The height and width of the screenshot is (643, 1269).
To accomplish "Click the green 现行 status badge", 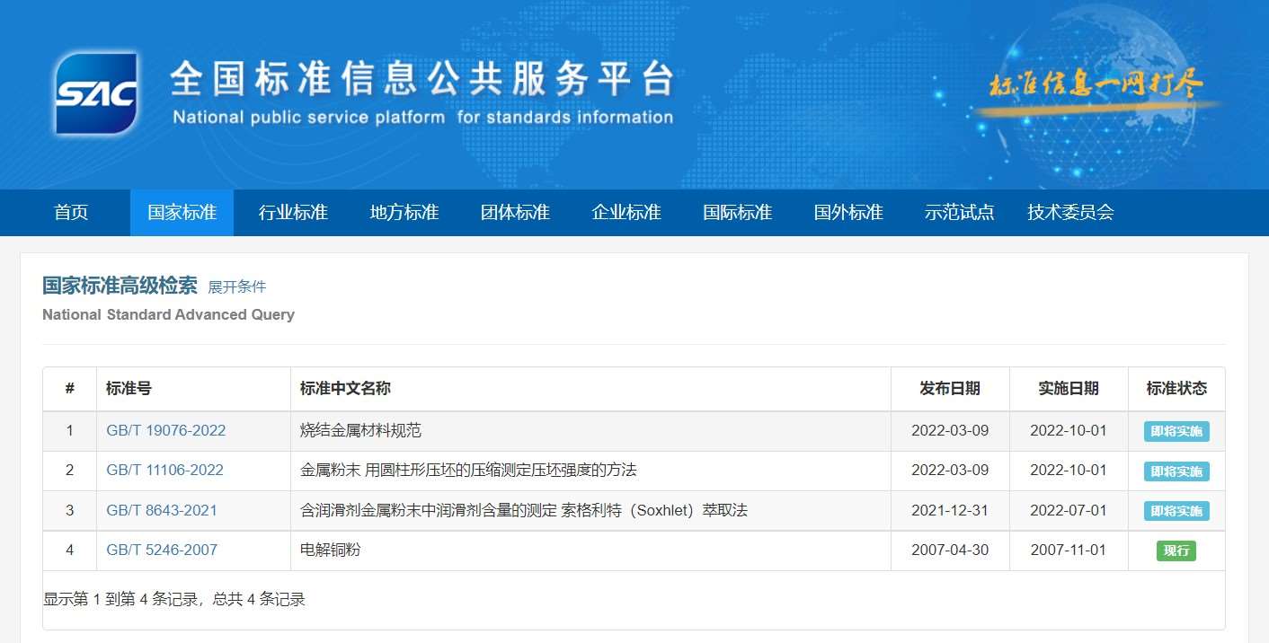I will tap(1176, 551).
